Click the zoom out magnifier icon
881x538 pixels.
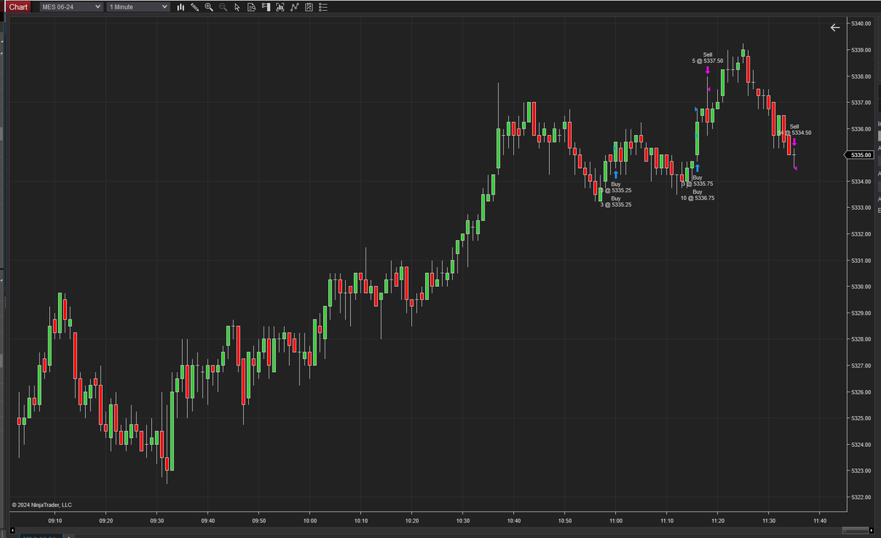(223, 7)
